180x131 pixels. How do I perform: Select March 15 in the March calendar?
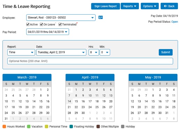41,101
